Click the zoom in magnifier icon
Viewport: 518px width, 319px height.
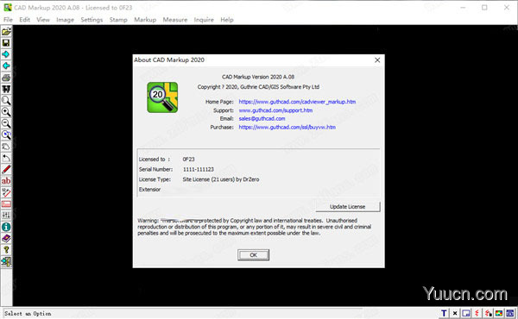point(6,112)
